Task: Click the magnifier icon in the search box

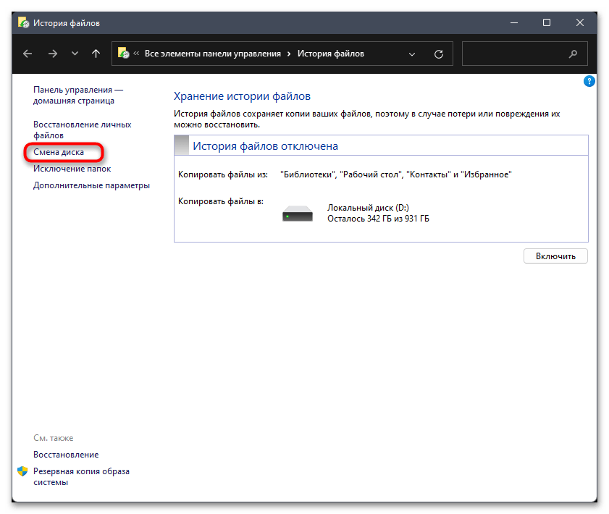Action: 574,54
